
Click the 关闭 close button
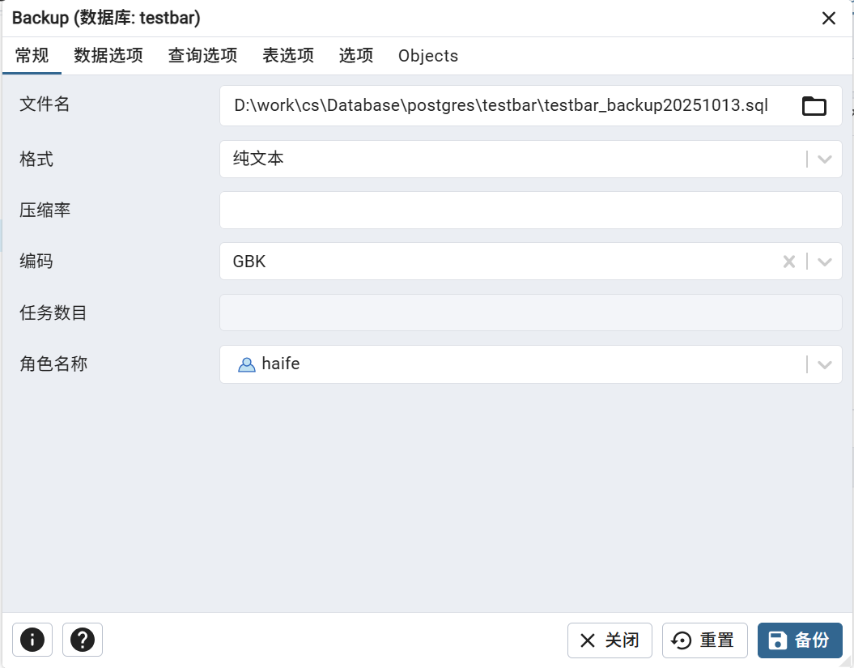(610, 640)
